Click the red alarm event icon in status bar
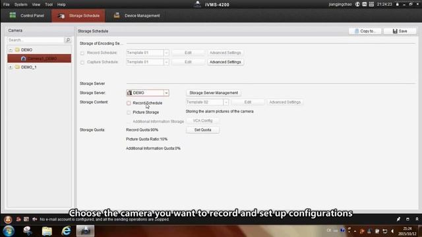This screenshot has width=422, height=237. click(18, 219)
